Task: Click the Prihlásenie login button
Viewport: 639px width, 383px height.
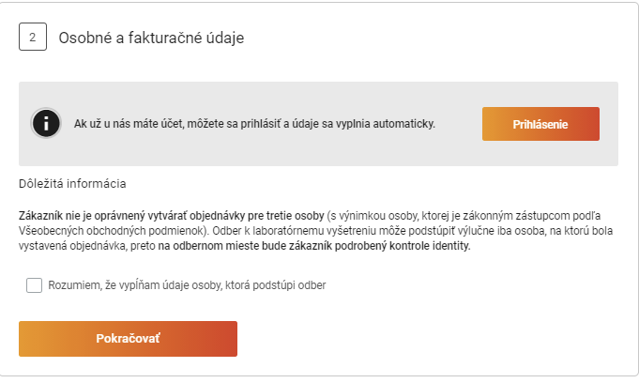Action: coord(540,124)
